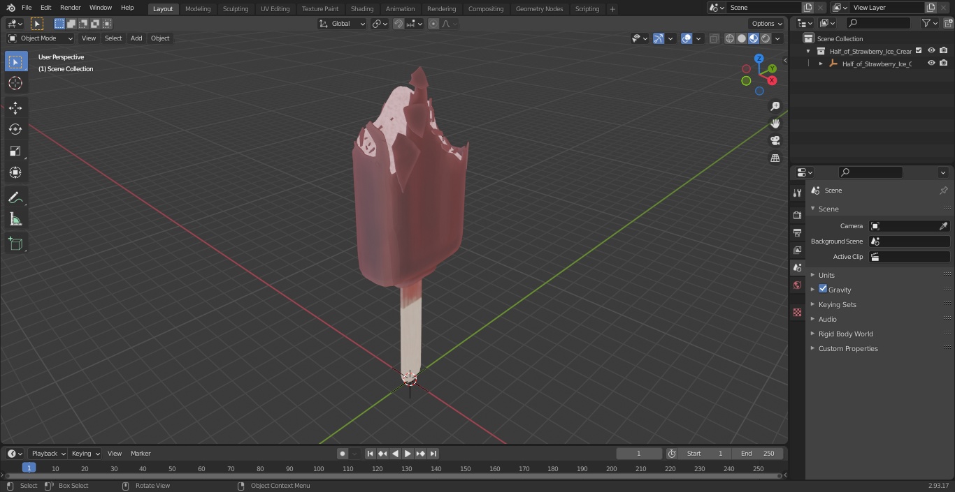The image size is (955, 492).
Task: Open the Global transform orientation dropdown
Action: point(342,24)
